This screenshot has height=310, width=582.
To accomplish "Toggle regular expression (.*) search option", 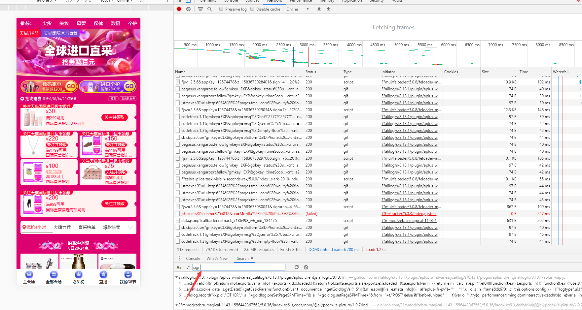I will coord(188,267).
